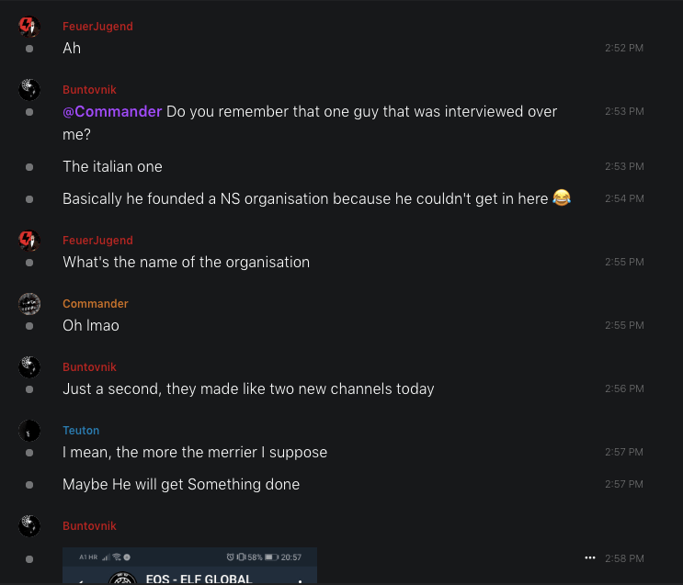Screen dimensions: 683x585
Task: Open Commander's profile avatar
Action: pos(29,303)
